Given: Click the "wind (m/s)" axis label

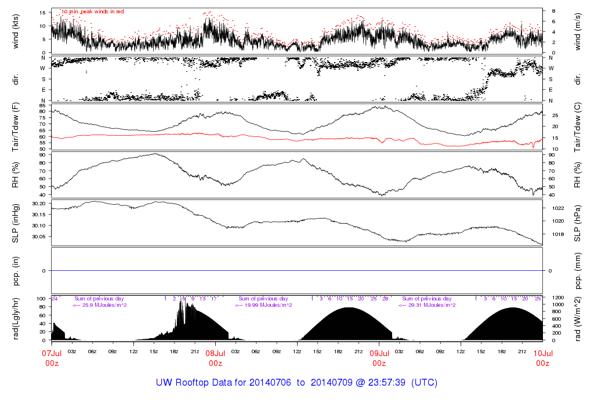Looking at the screenshot, I should pyautogui.click(x=578, y=31).
